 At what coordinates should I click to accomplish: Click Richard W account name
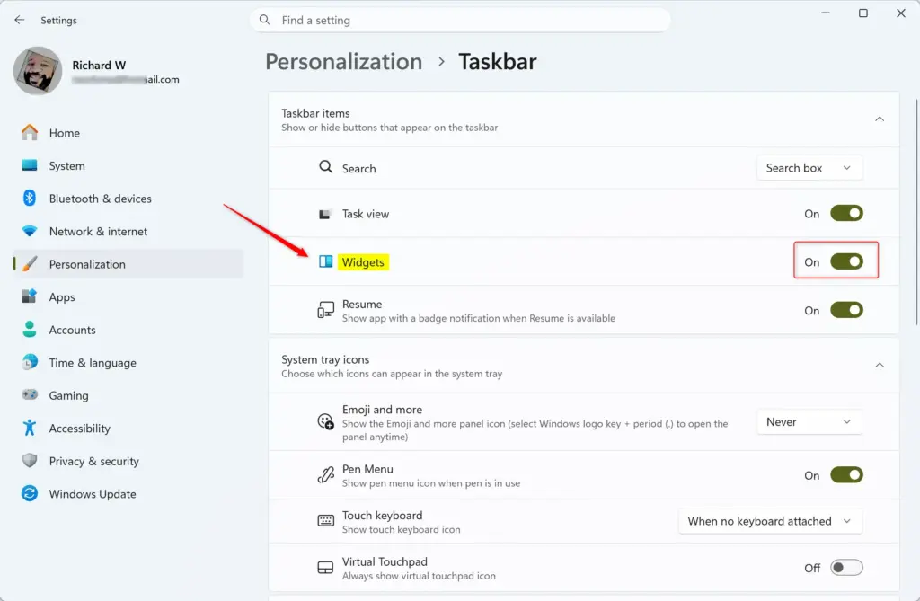tap(99, 66)
